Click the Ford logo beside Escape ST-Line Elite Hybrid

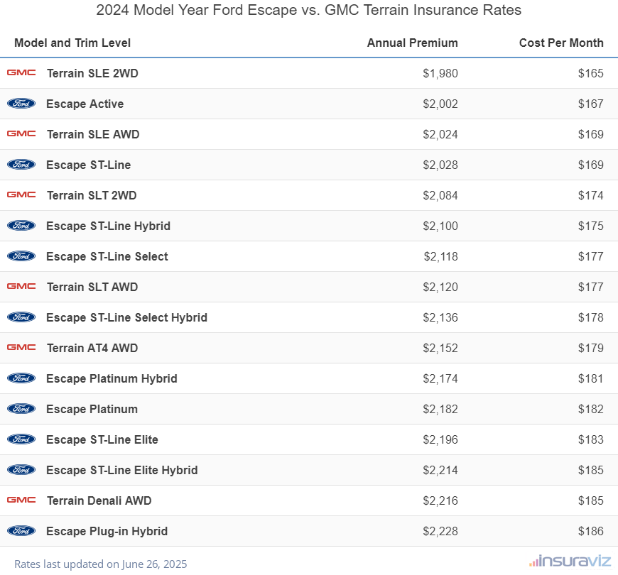click(21, 470)
